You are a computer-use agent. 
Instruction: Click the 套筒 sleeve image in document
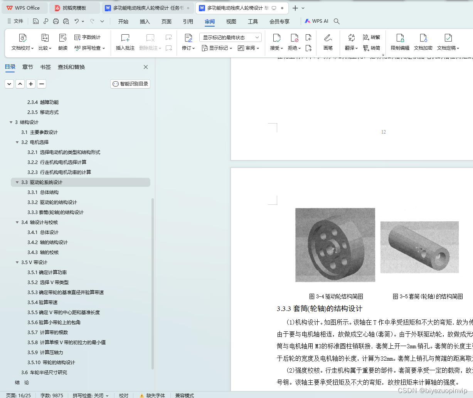click(419, 247)
